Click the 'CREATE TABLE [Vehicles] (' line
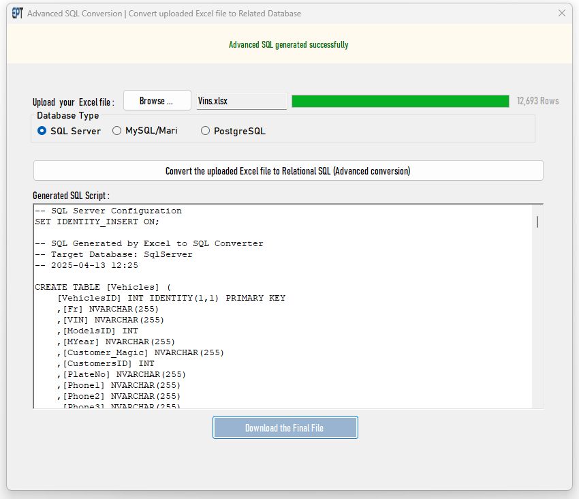The image size is (579, 499). 103,287
